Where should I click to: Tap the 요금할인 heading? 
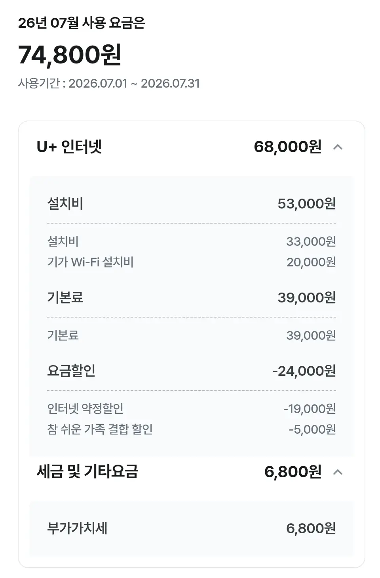pos(71,371)
